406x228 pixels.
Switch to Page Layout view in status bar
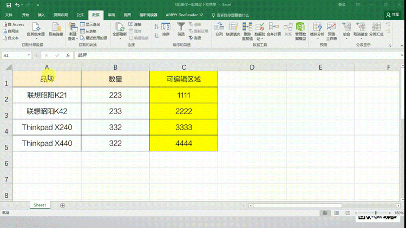(336, 213)
